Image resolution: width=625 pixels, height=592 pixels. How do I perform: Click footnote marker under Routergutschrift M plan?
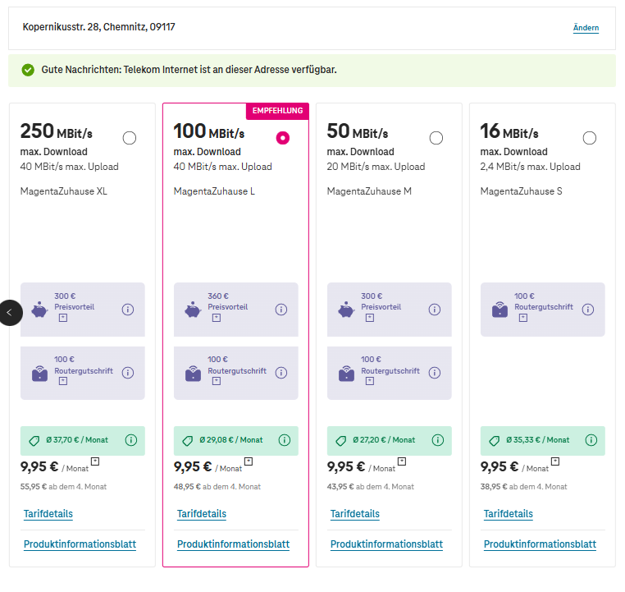point(370,381)
